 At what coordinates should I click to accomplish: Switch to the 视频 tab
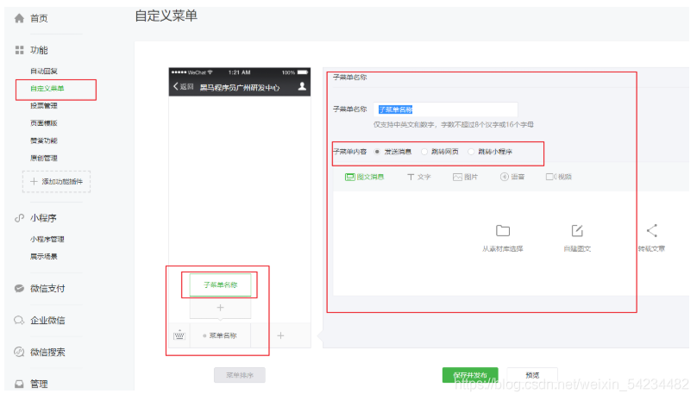(559, 177)
